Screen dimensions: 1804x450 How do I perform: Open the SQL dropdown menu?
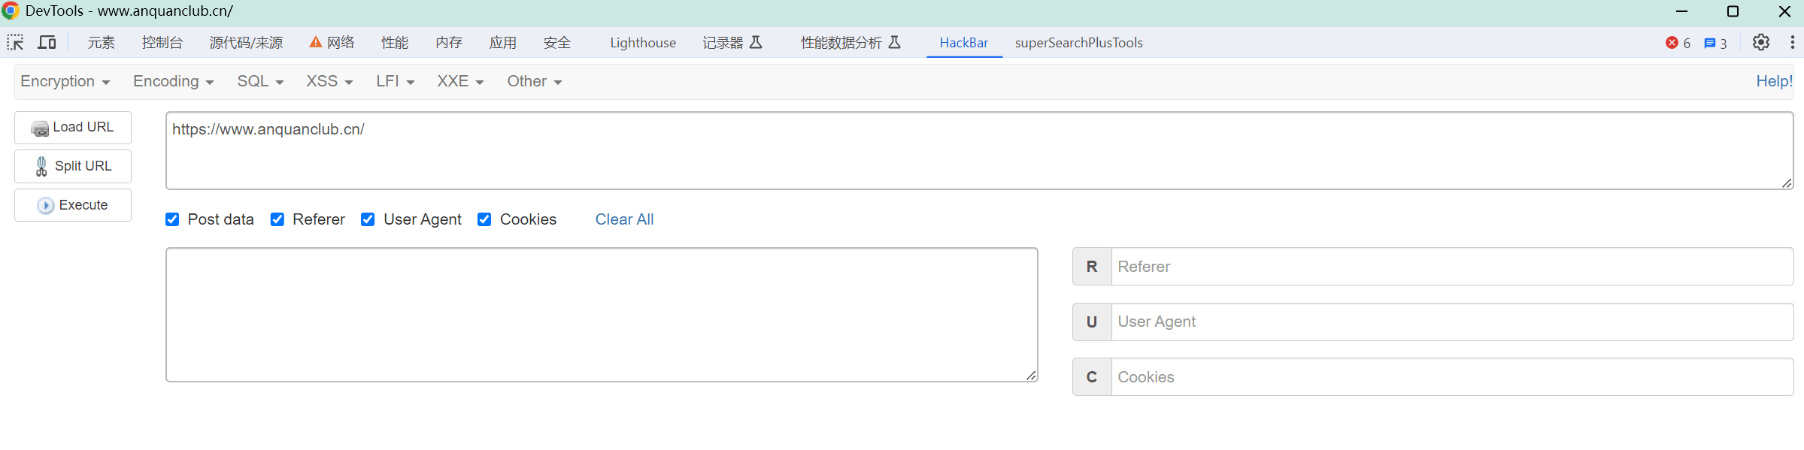click(x=260, y=81)
